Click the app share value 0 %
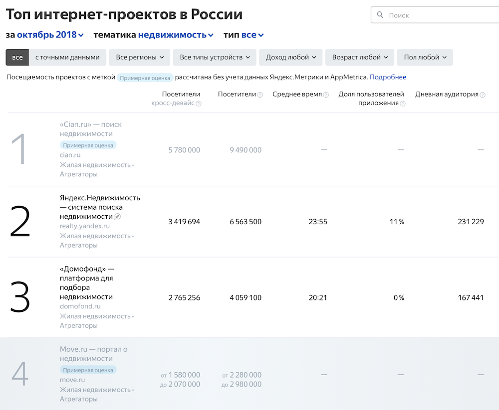 point(399,297)
